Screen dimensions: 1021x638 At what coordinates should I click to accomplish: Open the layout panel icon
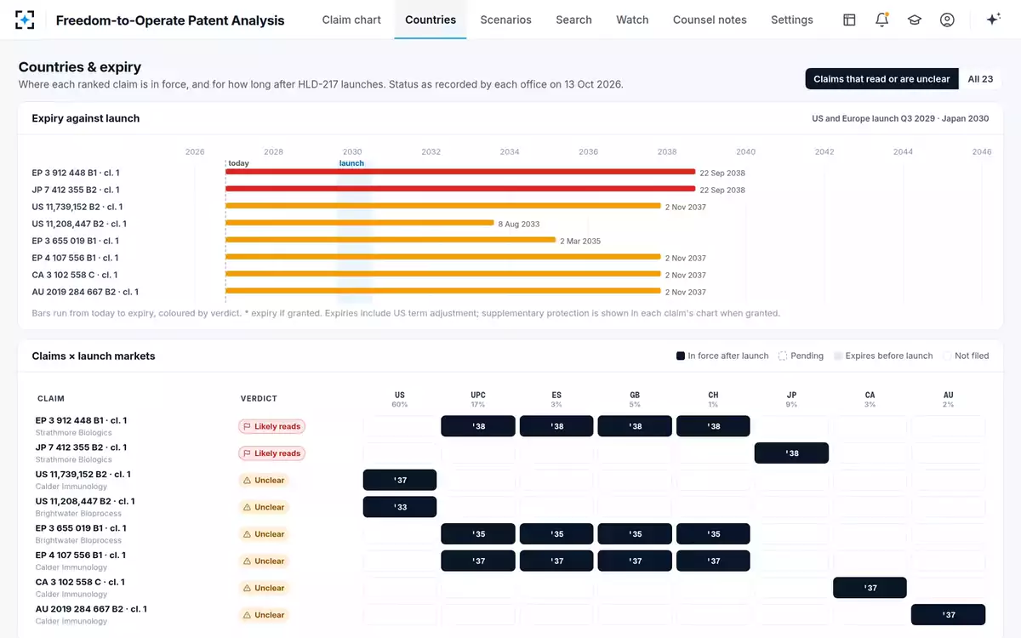(x=849, y=20)
